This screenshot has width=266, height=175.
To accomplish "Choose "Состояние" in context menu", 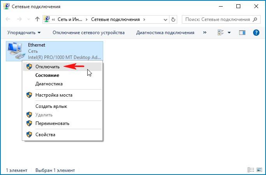I will pos(62,75).
